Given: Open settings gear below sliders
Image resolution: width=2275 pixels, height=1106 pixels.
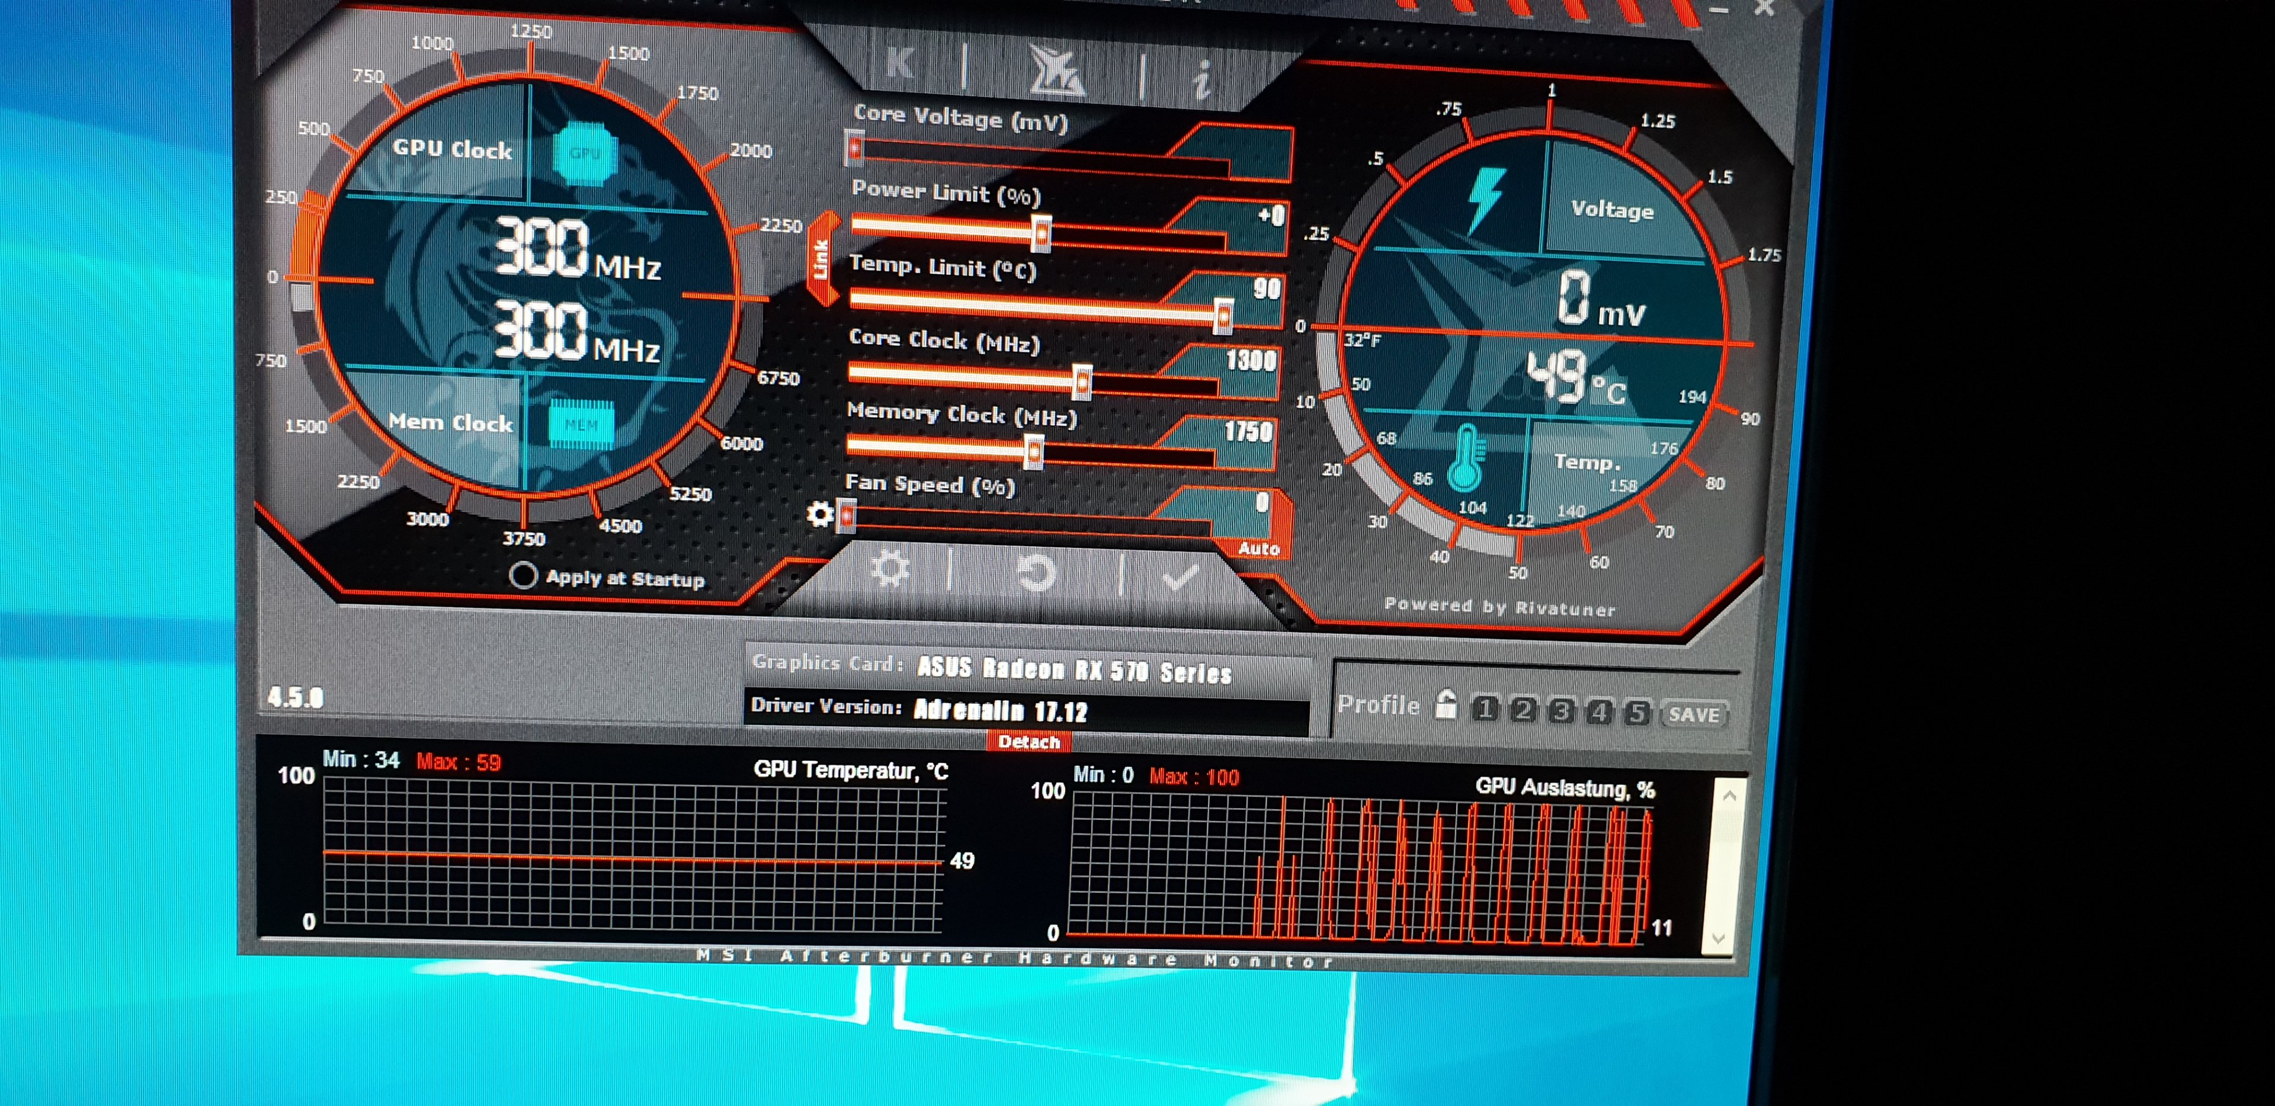Looking at the screenshot, I should click(889, 570).
